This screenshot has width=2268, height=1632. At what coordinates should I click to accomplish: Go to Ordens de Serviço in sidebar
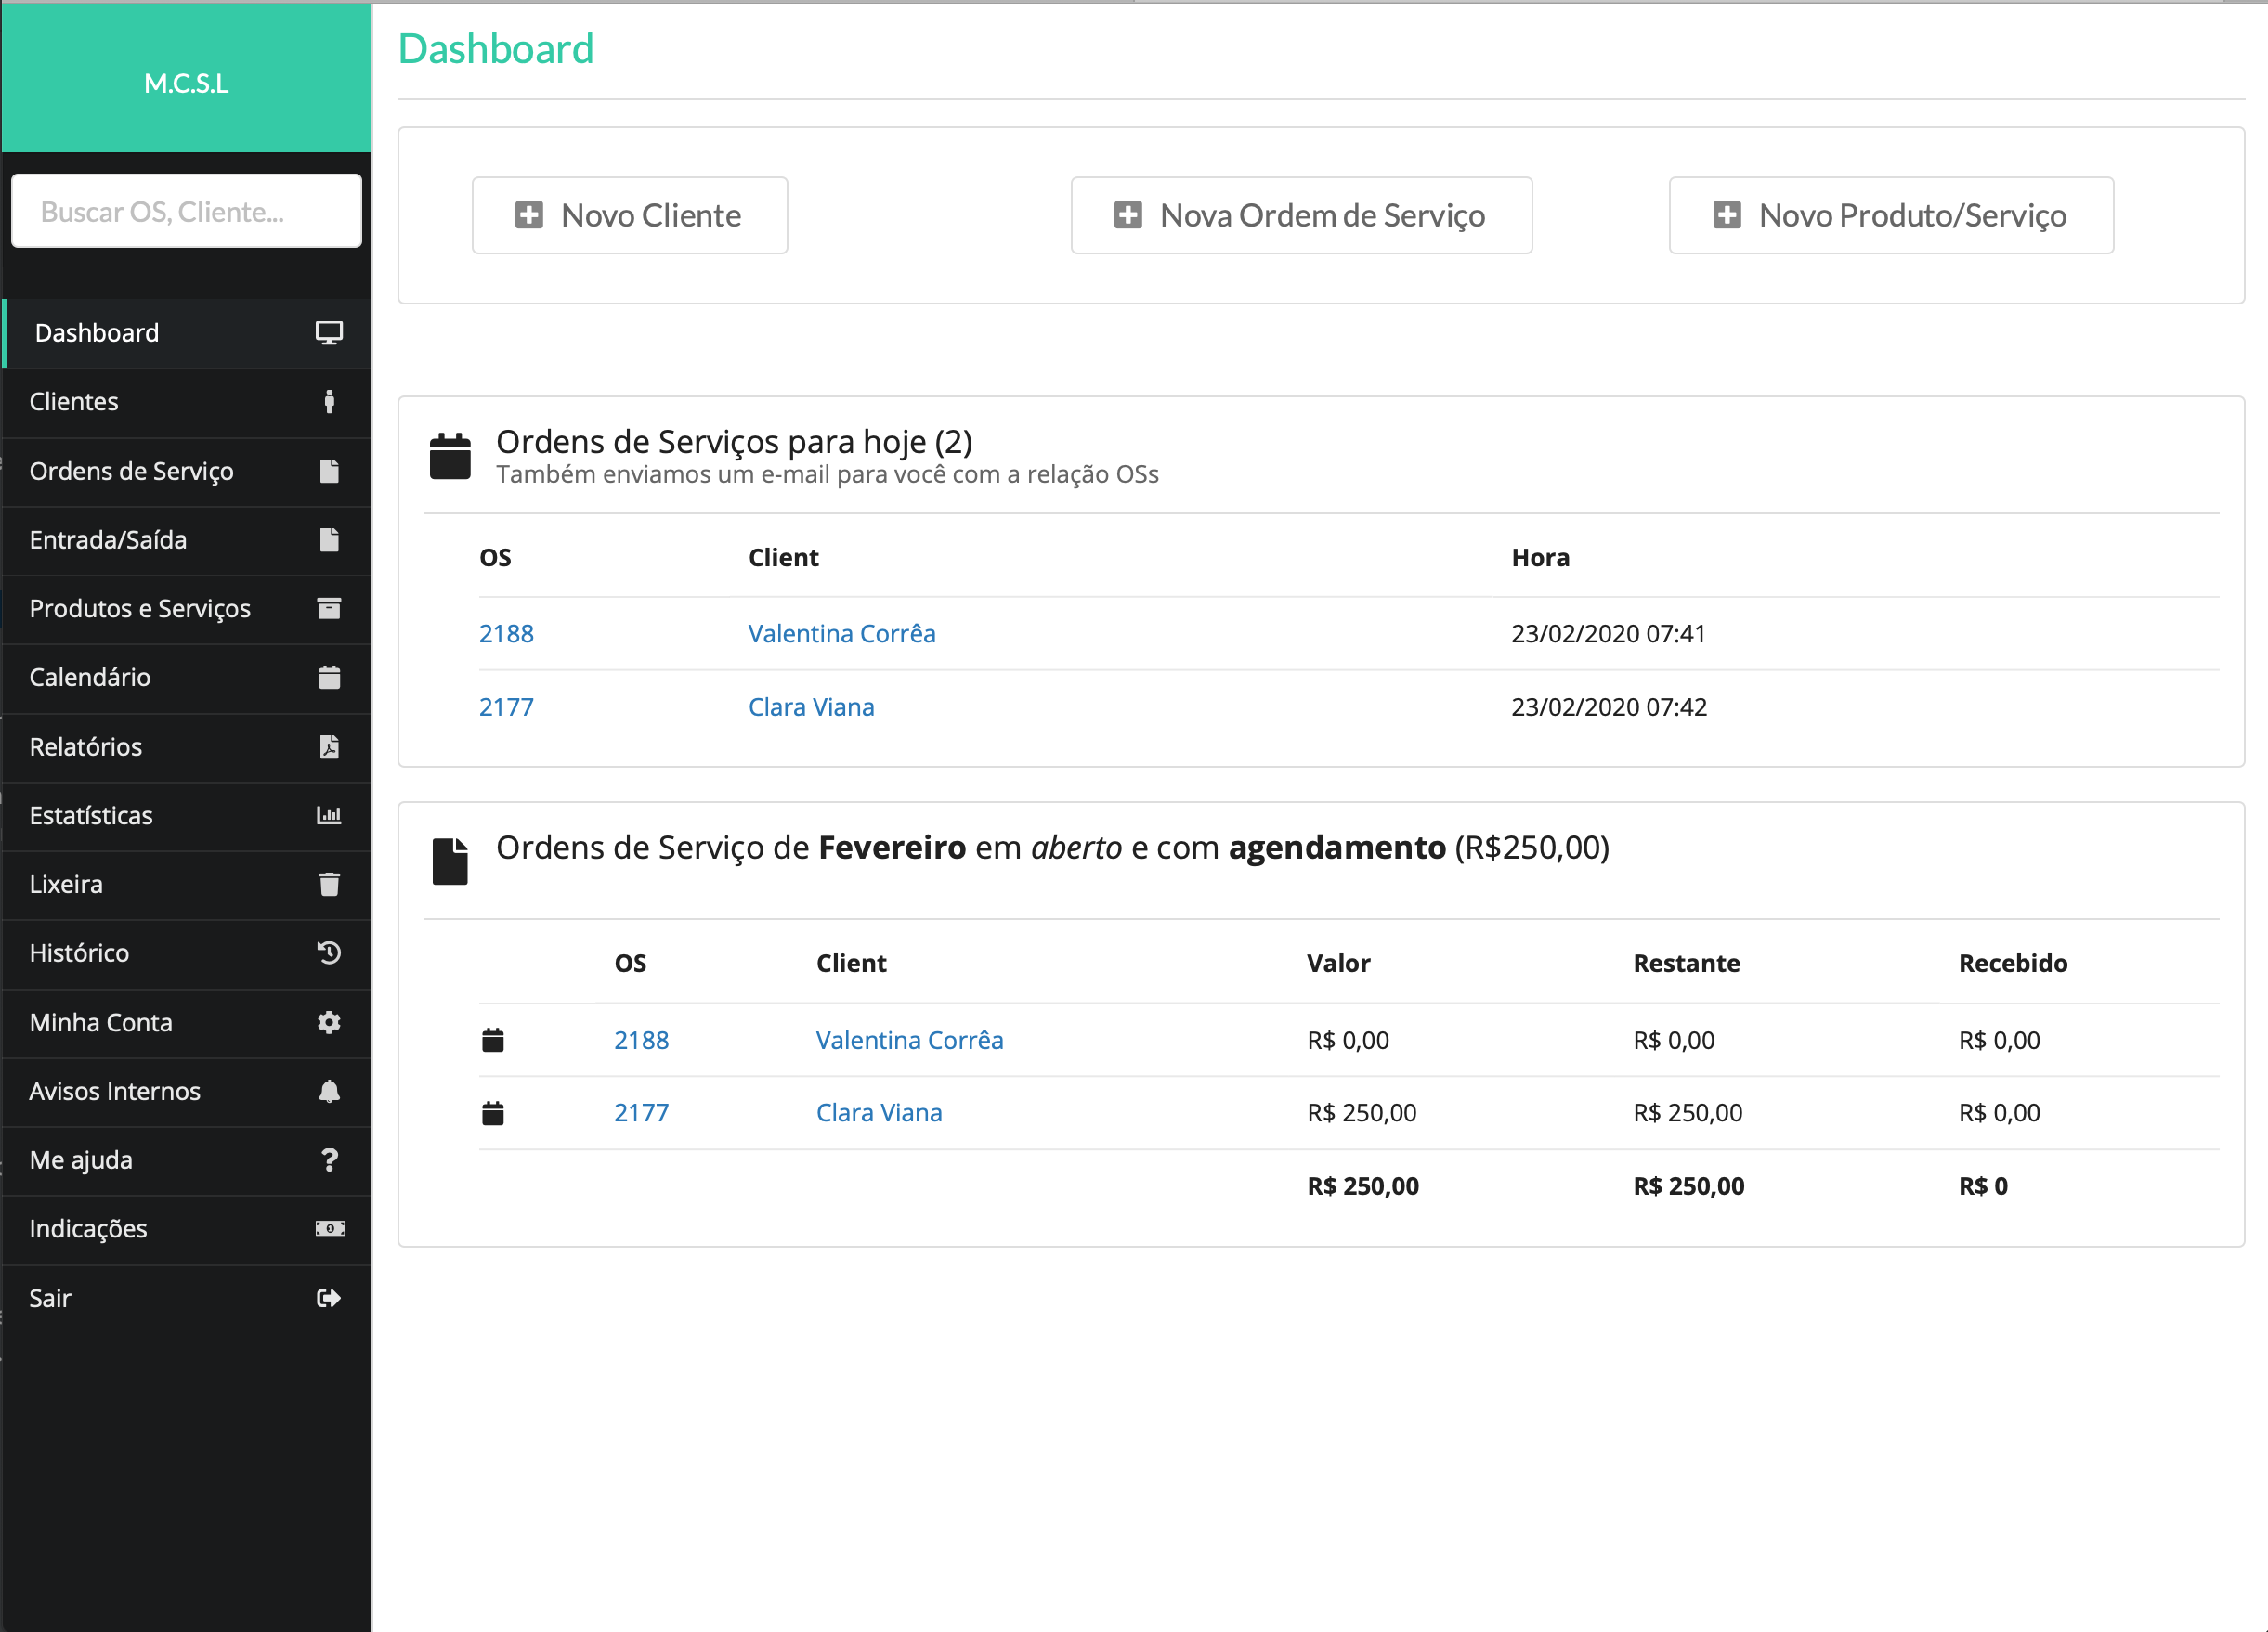[x=187, y=471]
